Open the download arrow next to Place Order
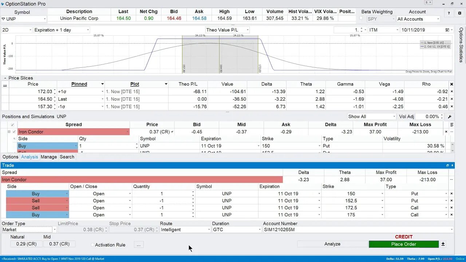This screenshot has height=262, width=466. [443, 244]
